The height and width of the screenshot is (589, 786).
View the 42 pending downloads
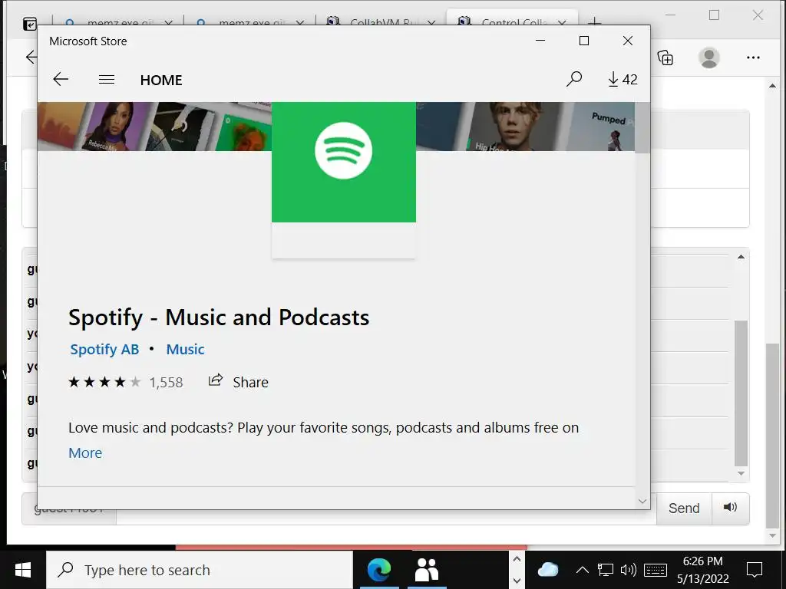[623, 79]
